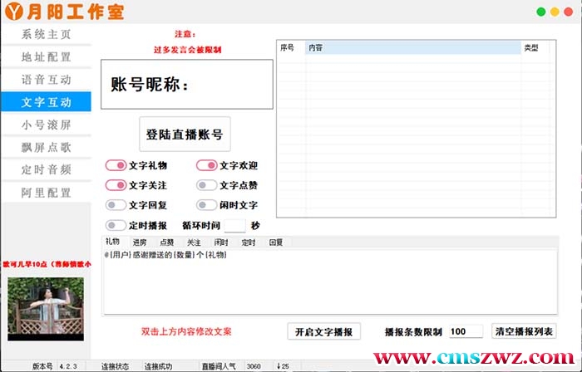
Task: Click the yellow window control dot
Action: (x=555, y=12)
